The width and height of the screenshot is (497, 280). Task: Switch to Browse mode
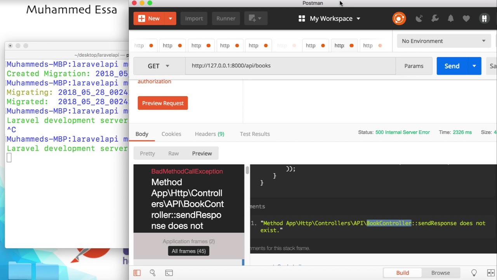(441, 273)
